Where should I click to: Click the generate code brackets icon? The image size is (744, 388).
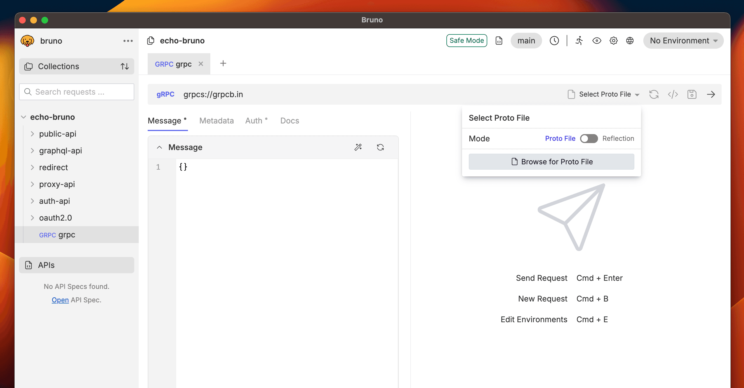click(x=673, y=94)
